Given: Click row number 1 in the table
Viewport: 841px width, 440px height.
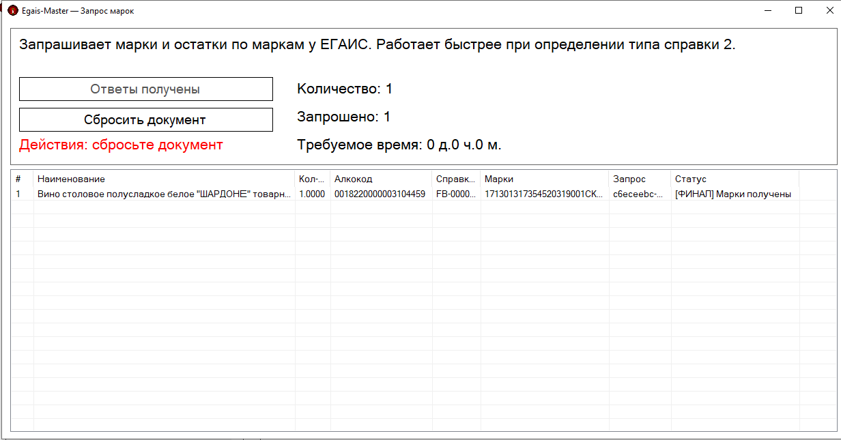Looking at the screenshot, I should [18, 194].
